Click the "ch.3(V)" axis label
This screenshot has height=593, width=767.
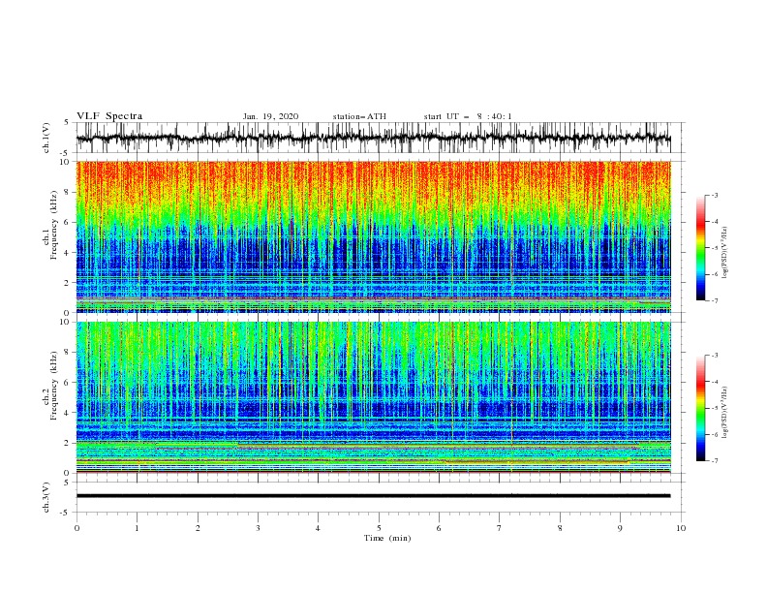tap(46, 497)
